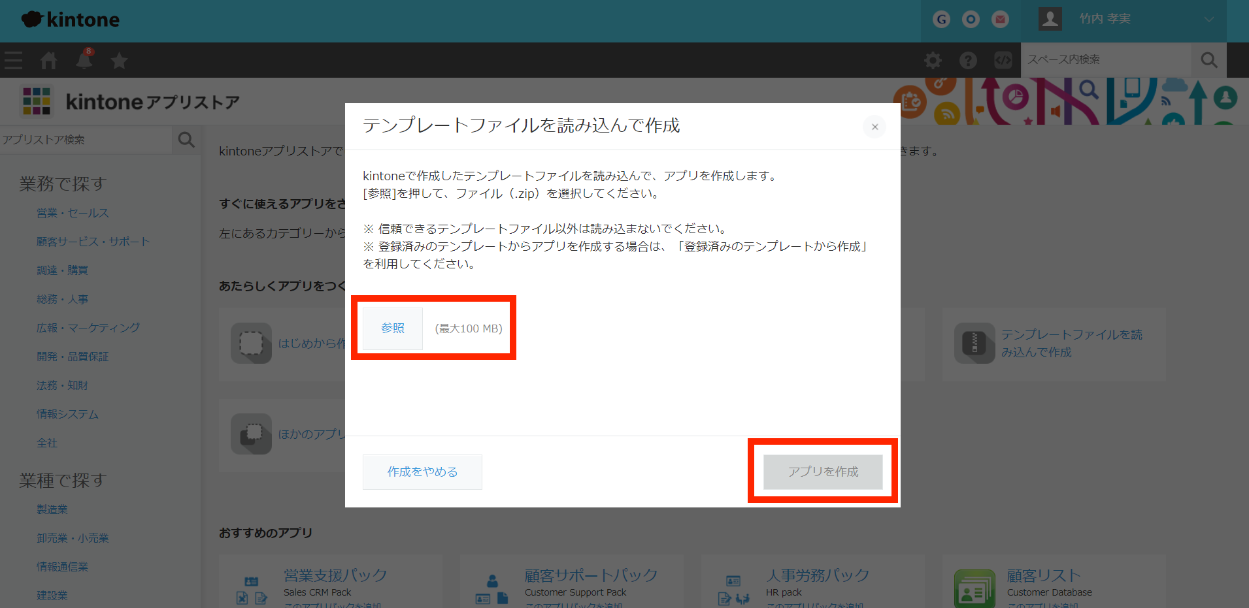Open the favorites star icon
The height and width of the screenshot is (608, 1249).
(119, 60)
